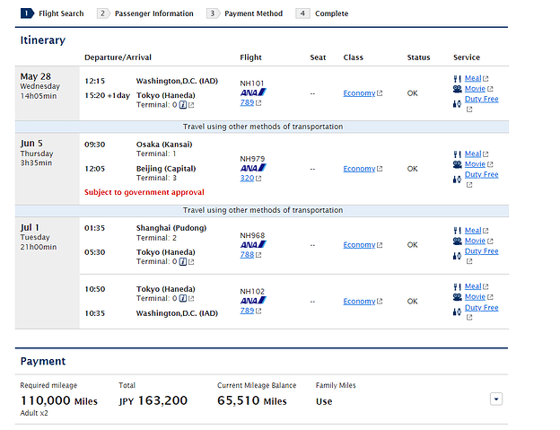The width and height of the screenshot is (560, 430).
Task: Click the meal icon for flight NH102
Action: pos(458,286)
